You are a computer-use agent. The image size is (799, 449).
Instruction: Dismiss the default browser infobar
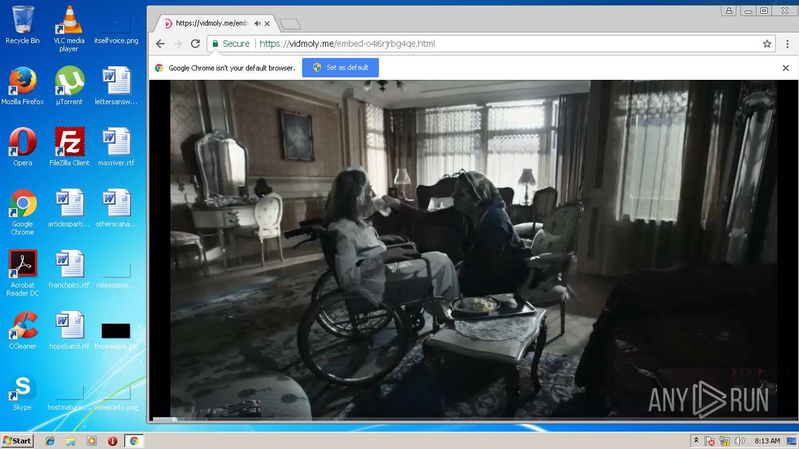tap(786, 68)
